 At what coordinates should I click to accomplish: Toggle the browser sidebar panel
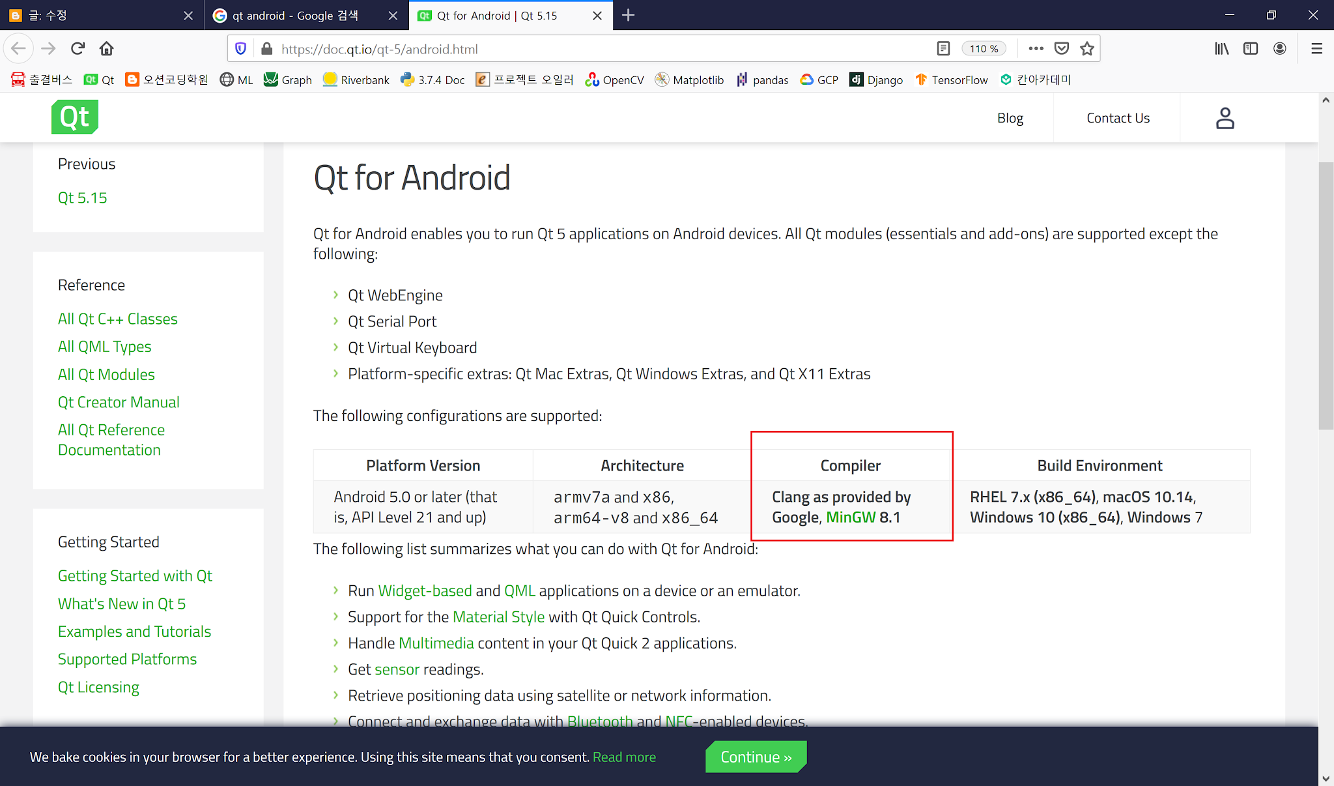(1250, 48)
